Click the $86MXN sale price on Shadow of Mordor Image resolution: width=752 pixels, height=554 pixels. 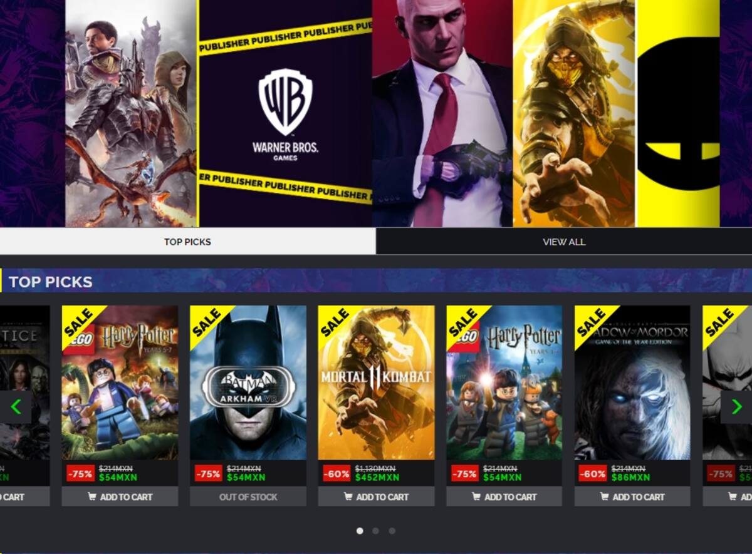[x=630, y=478]
